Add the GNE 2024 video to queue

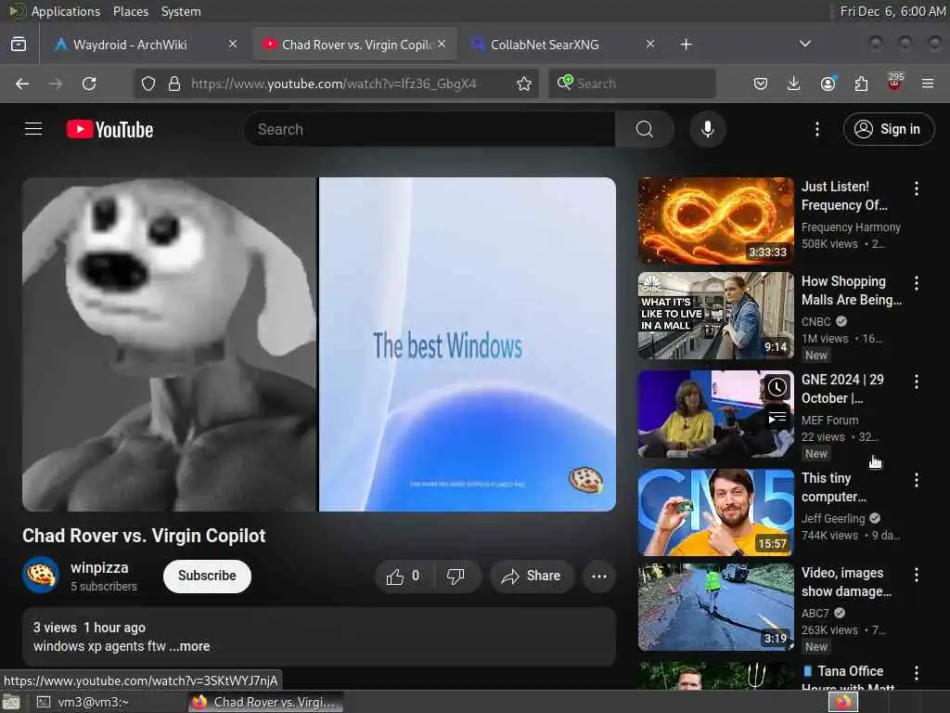777,418
